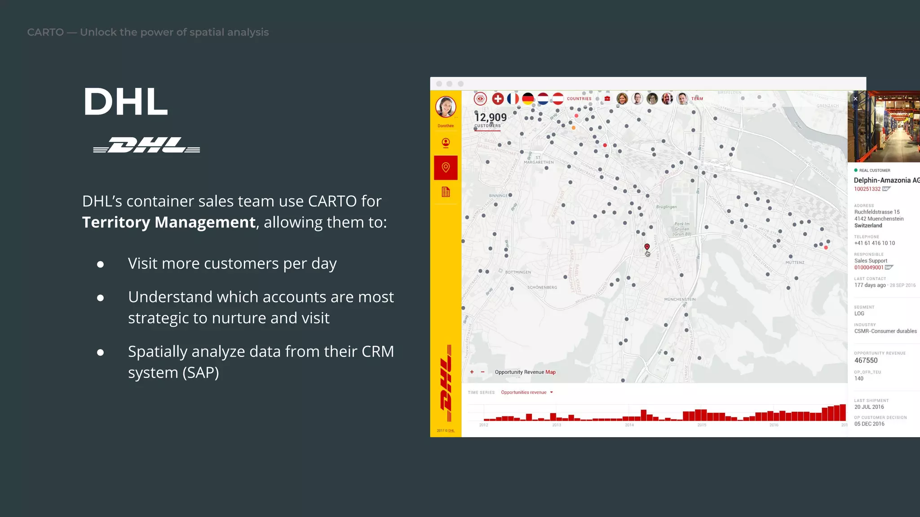Select the first team member avatar
Screen dimensions: 920x517
(622, 99)
